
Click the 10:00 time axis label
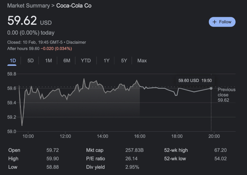point(28,136)
